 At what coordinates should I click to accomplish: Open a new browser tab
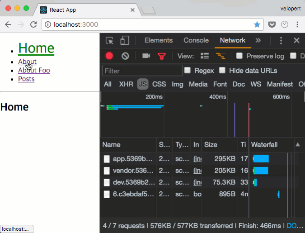tap(148, 10)
